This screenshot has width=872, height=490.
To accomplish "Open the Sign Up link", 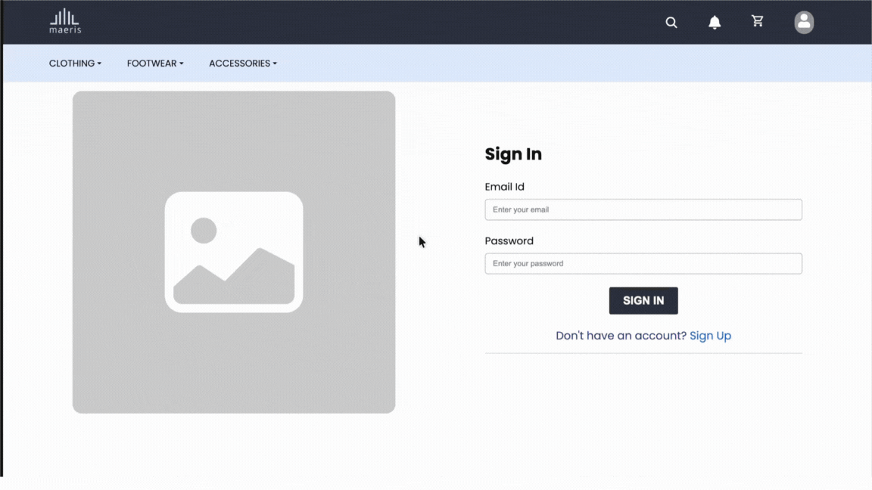I will click(710, 336).
